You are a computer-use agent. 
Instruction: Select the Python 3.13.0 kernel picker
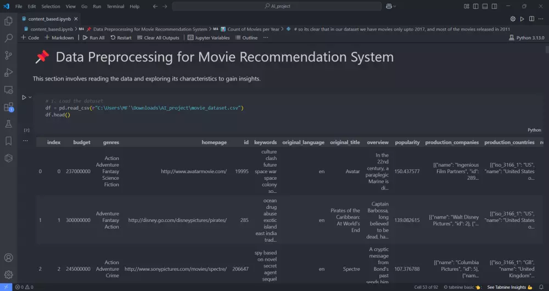point(526,38)
